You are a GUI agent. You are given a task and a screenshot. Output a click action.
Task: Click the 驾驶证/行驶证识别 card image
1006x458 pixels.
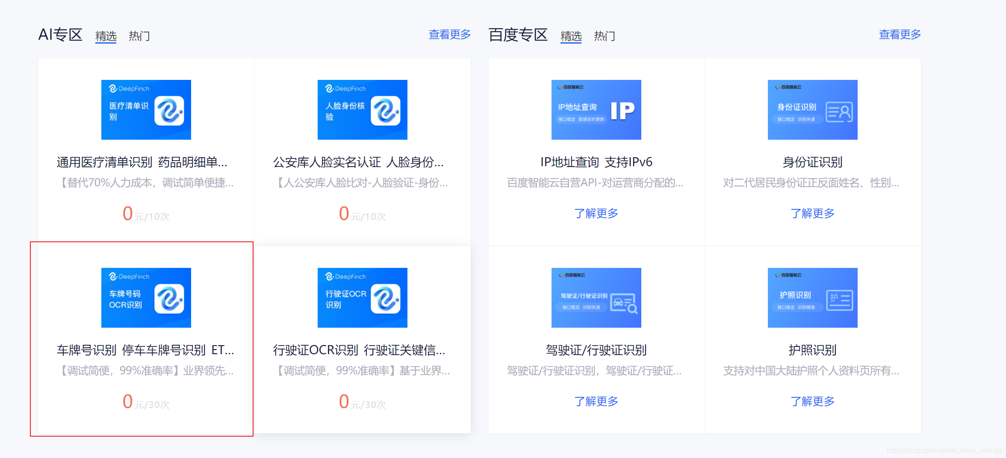[x=596, y=297]
